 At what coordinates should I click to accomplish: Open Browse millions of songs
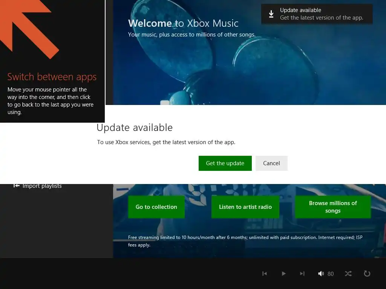333,207
